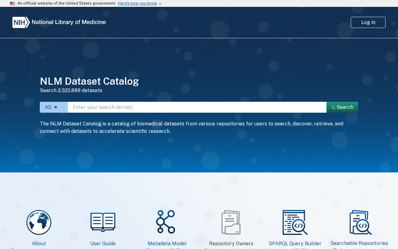
Task: Click the Log in button
Action: point(368,22)
